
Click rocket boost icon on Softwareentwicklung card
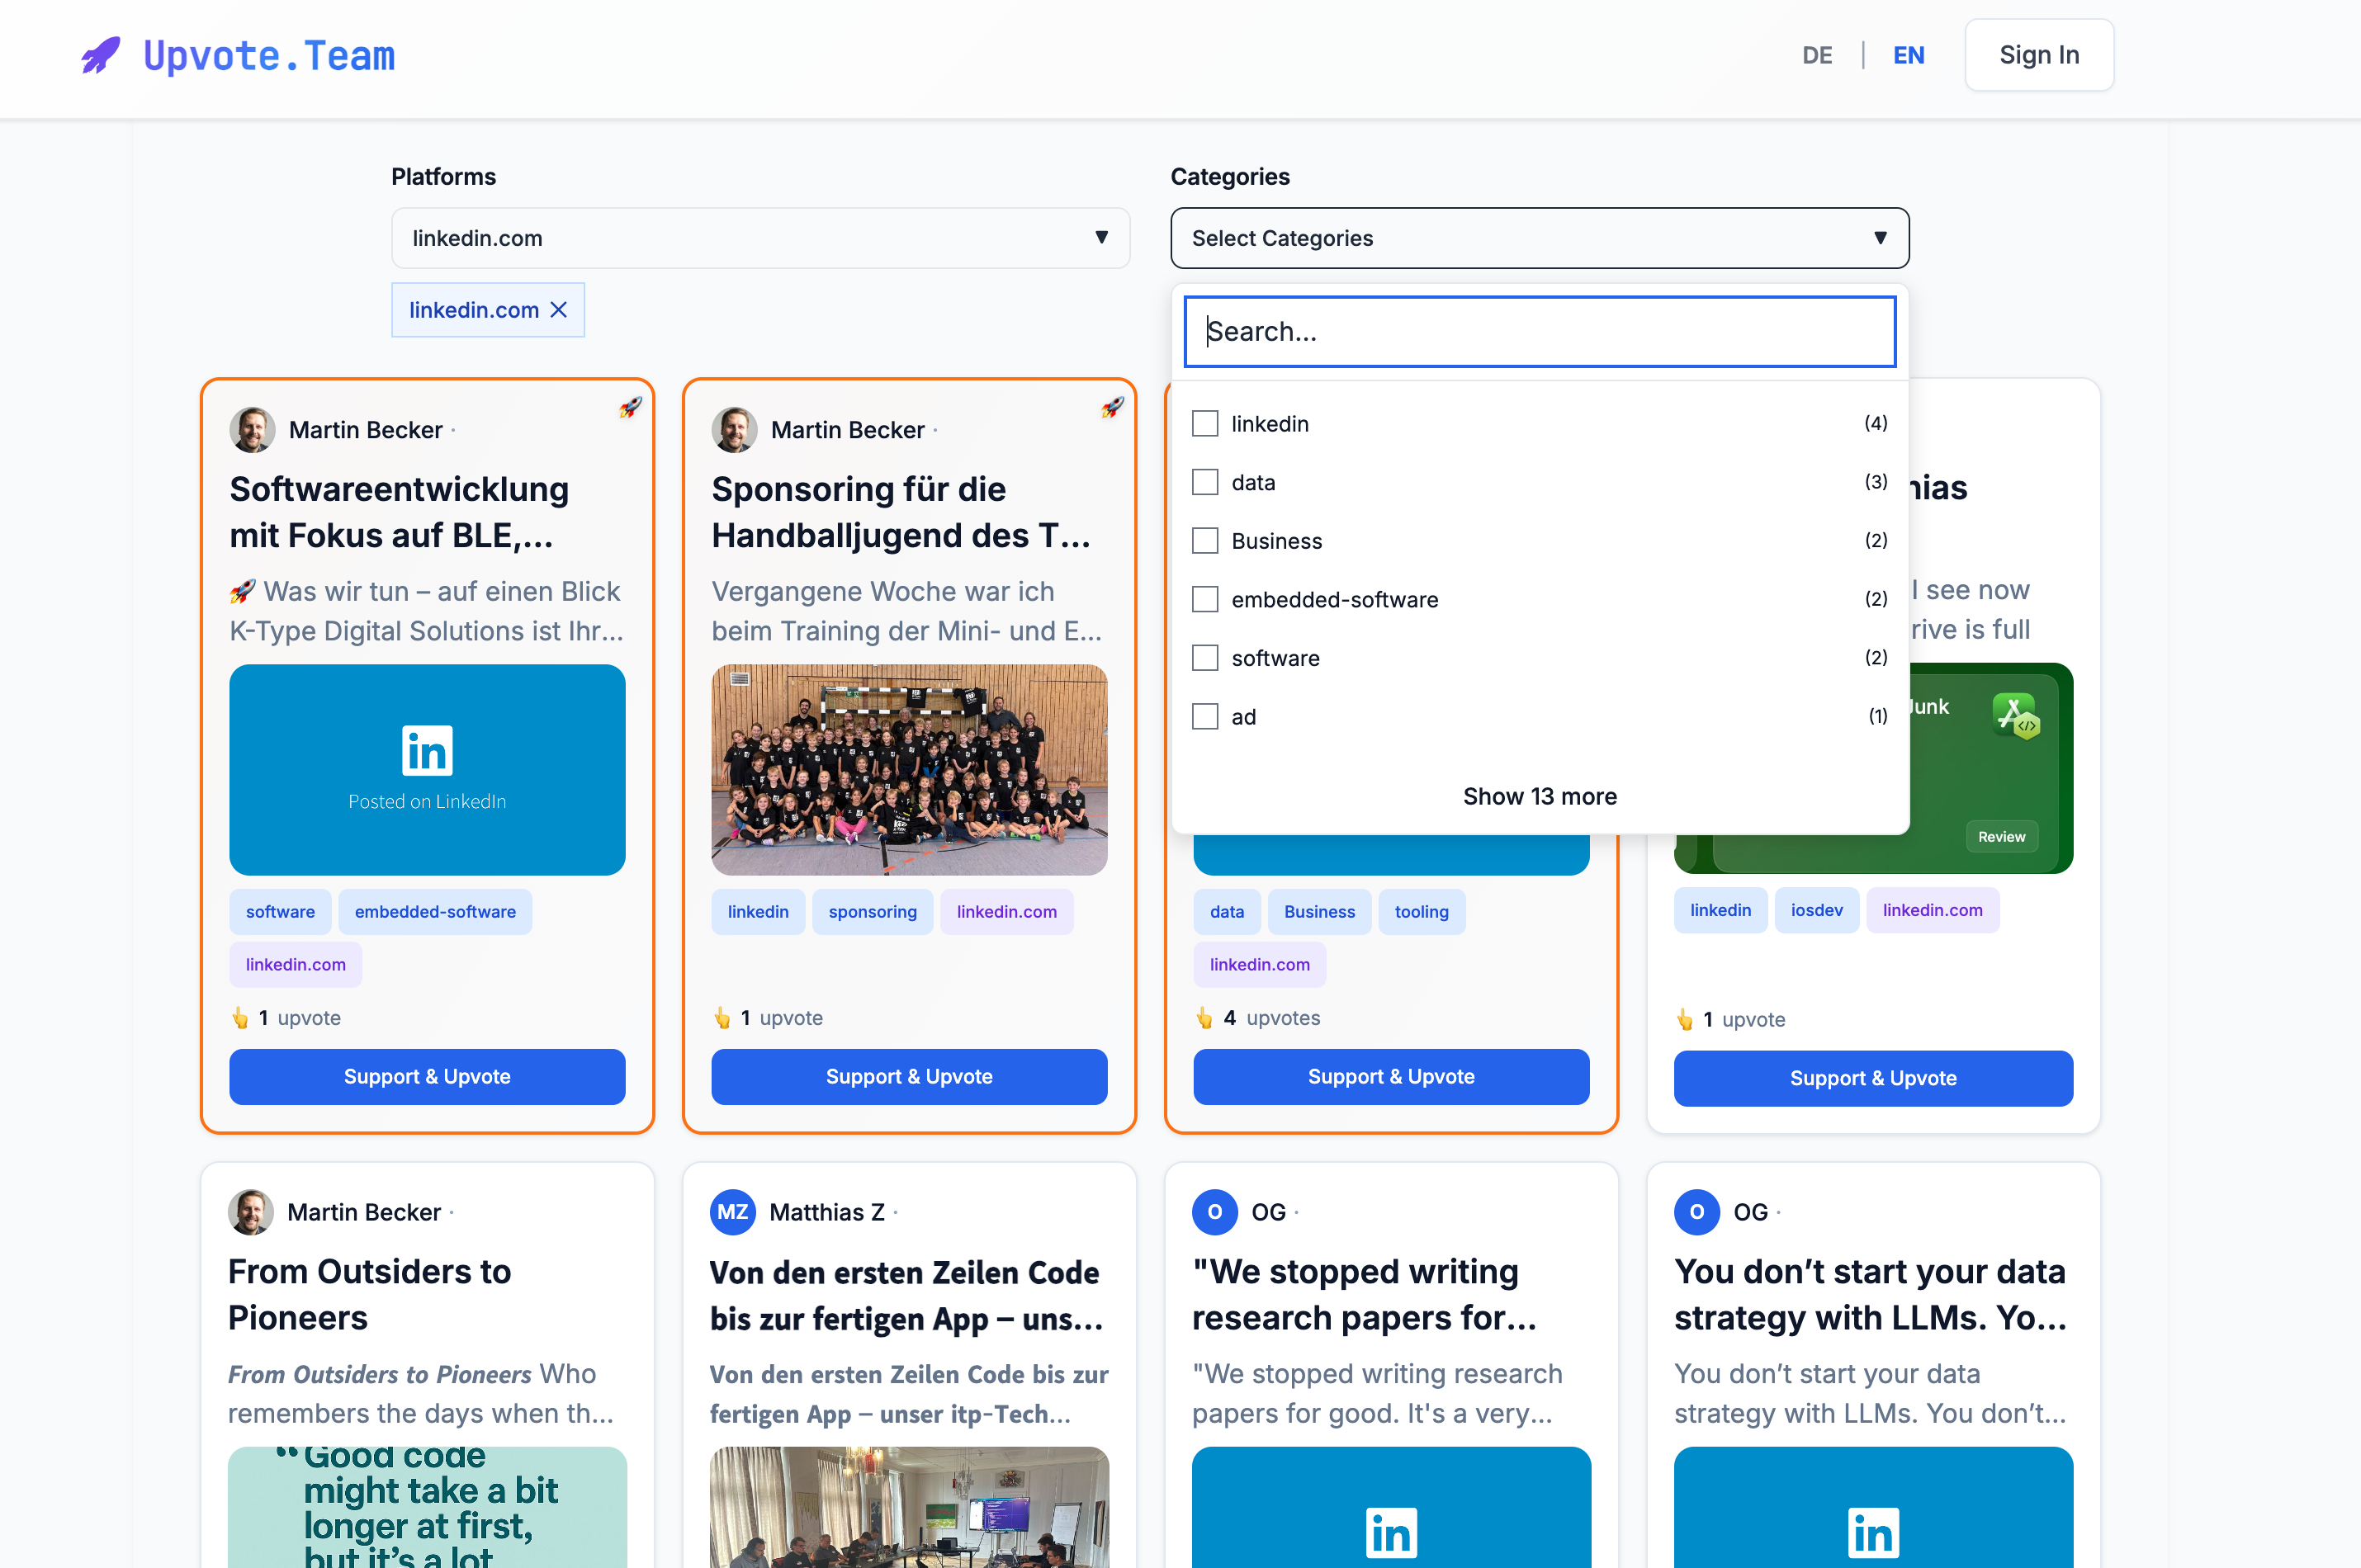(630, 407)
